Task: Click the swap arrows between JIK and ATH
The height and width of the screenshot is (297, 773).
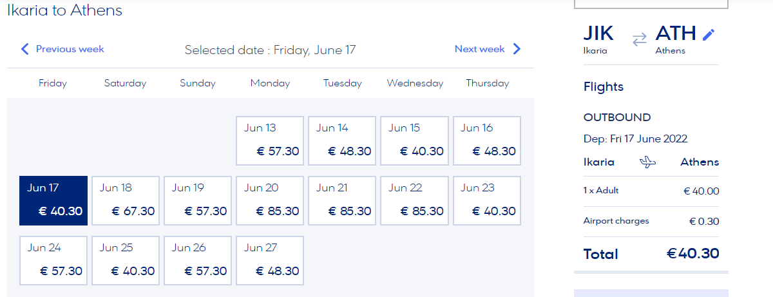Action: [639, 39]
